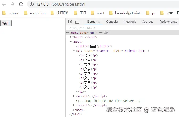
Task: Select the <!DOCTYPE html> line
Action: tap(82, 28)
